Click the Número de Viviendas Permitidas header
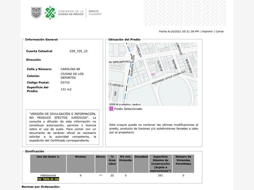Screen dimensions: 254x190 (183, 164)
